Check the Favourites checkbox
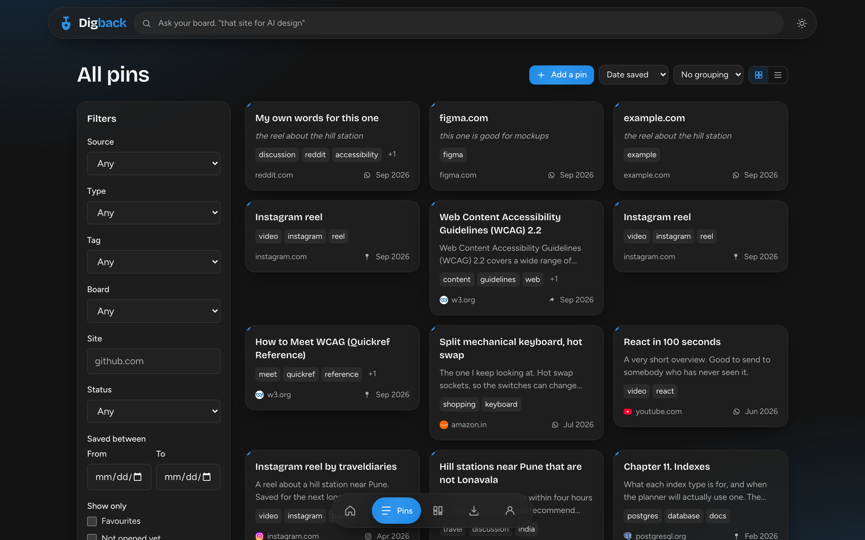865x540 pixels. [x=92, y=521]
